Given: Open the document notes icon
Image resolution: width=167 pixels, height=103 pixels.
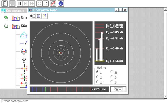Looking at the screenshot, I should point(39,16).
